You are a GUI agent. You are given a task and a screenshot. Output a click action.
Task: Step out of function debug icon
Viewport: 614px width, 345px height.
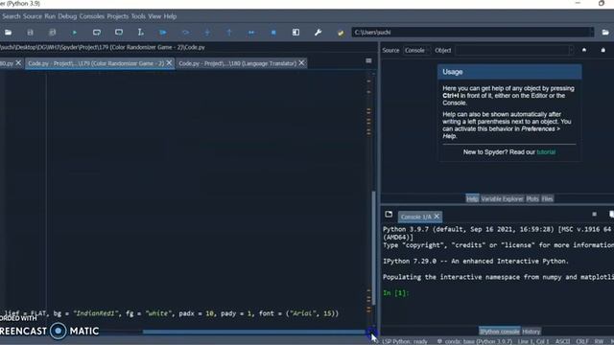pyautogui.click(x=229, y=33)
